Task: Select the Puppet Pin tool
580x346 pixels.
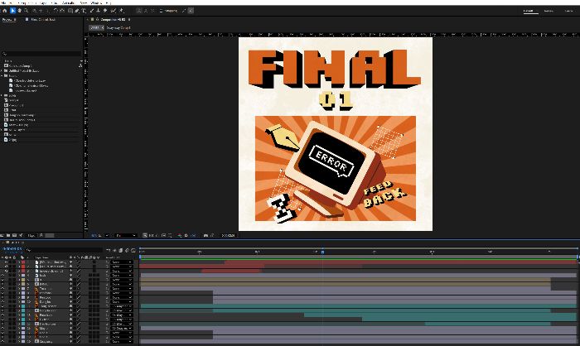Action: coord(121,11)
